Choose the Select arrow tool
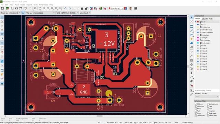The image size is (220, 124). coord(191,17)
